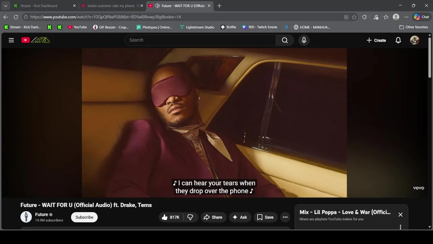Open the second green K bookmark icon
The height and width of the screenshot is (244, 433).
[x=60, y=27]
